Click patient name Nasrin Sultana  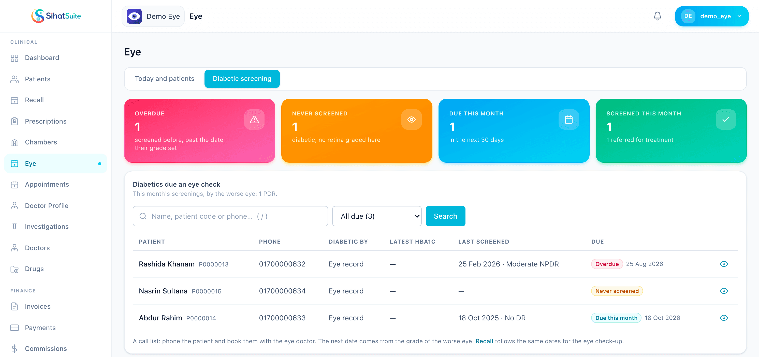tap(163, 291)
